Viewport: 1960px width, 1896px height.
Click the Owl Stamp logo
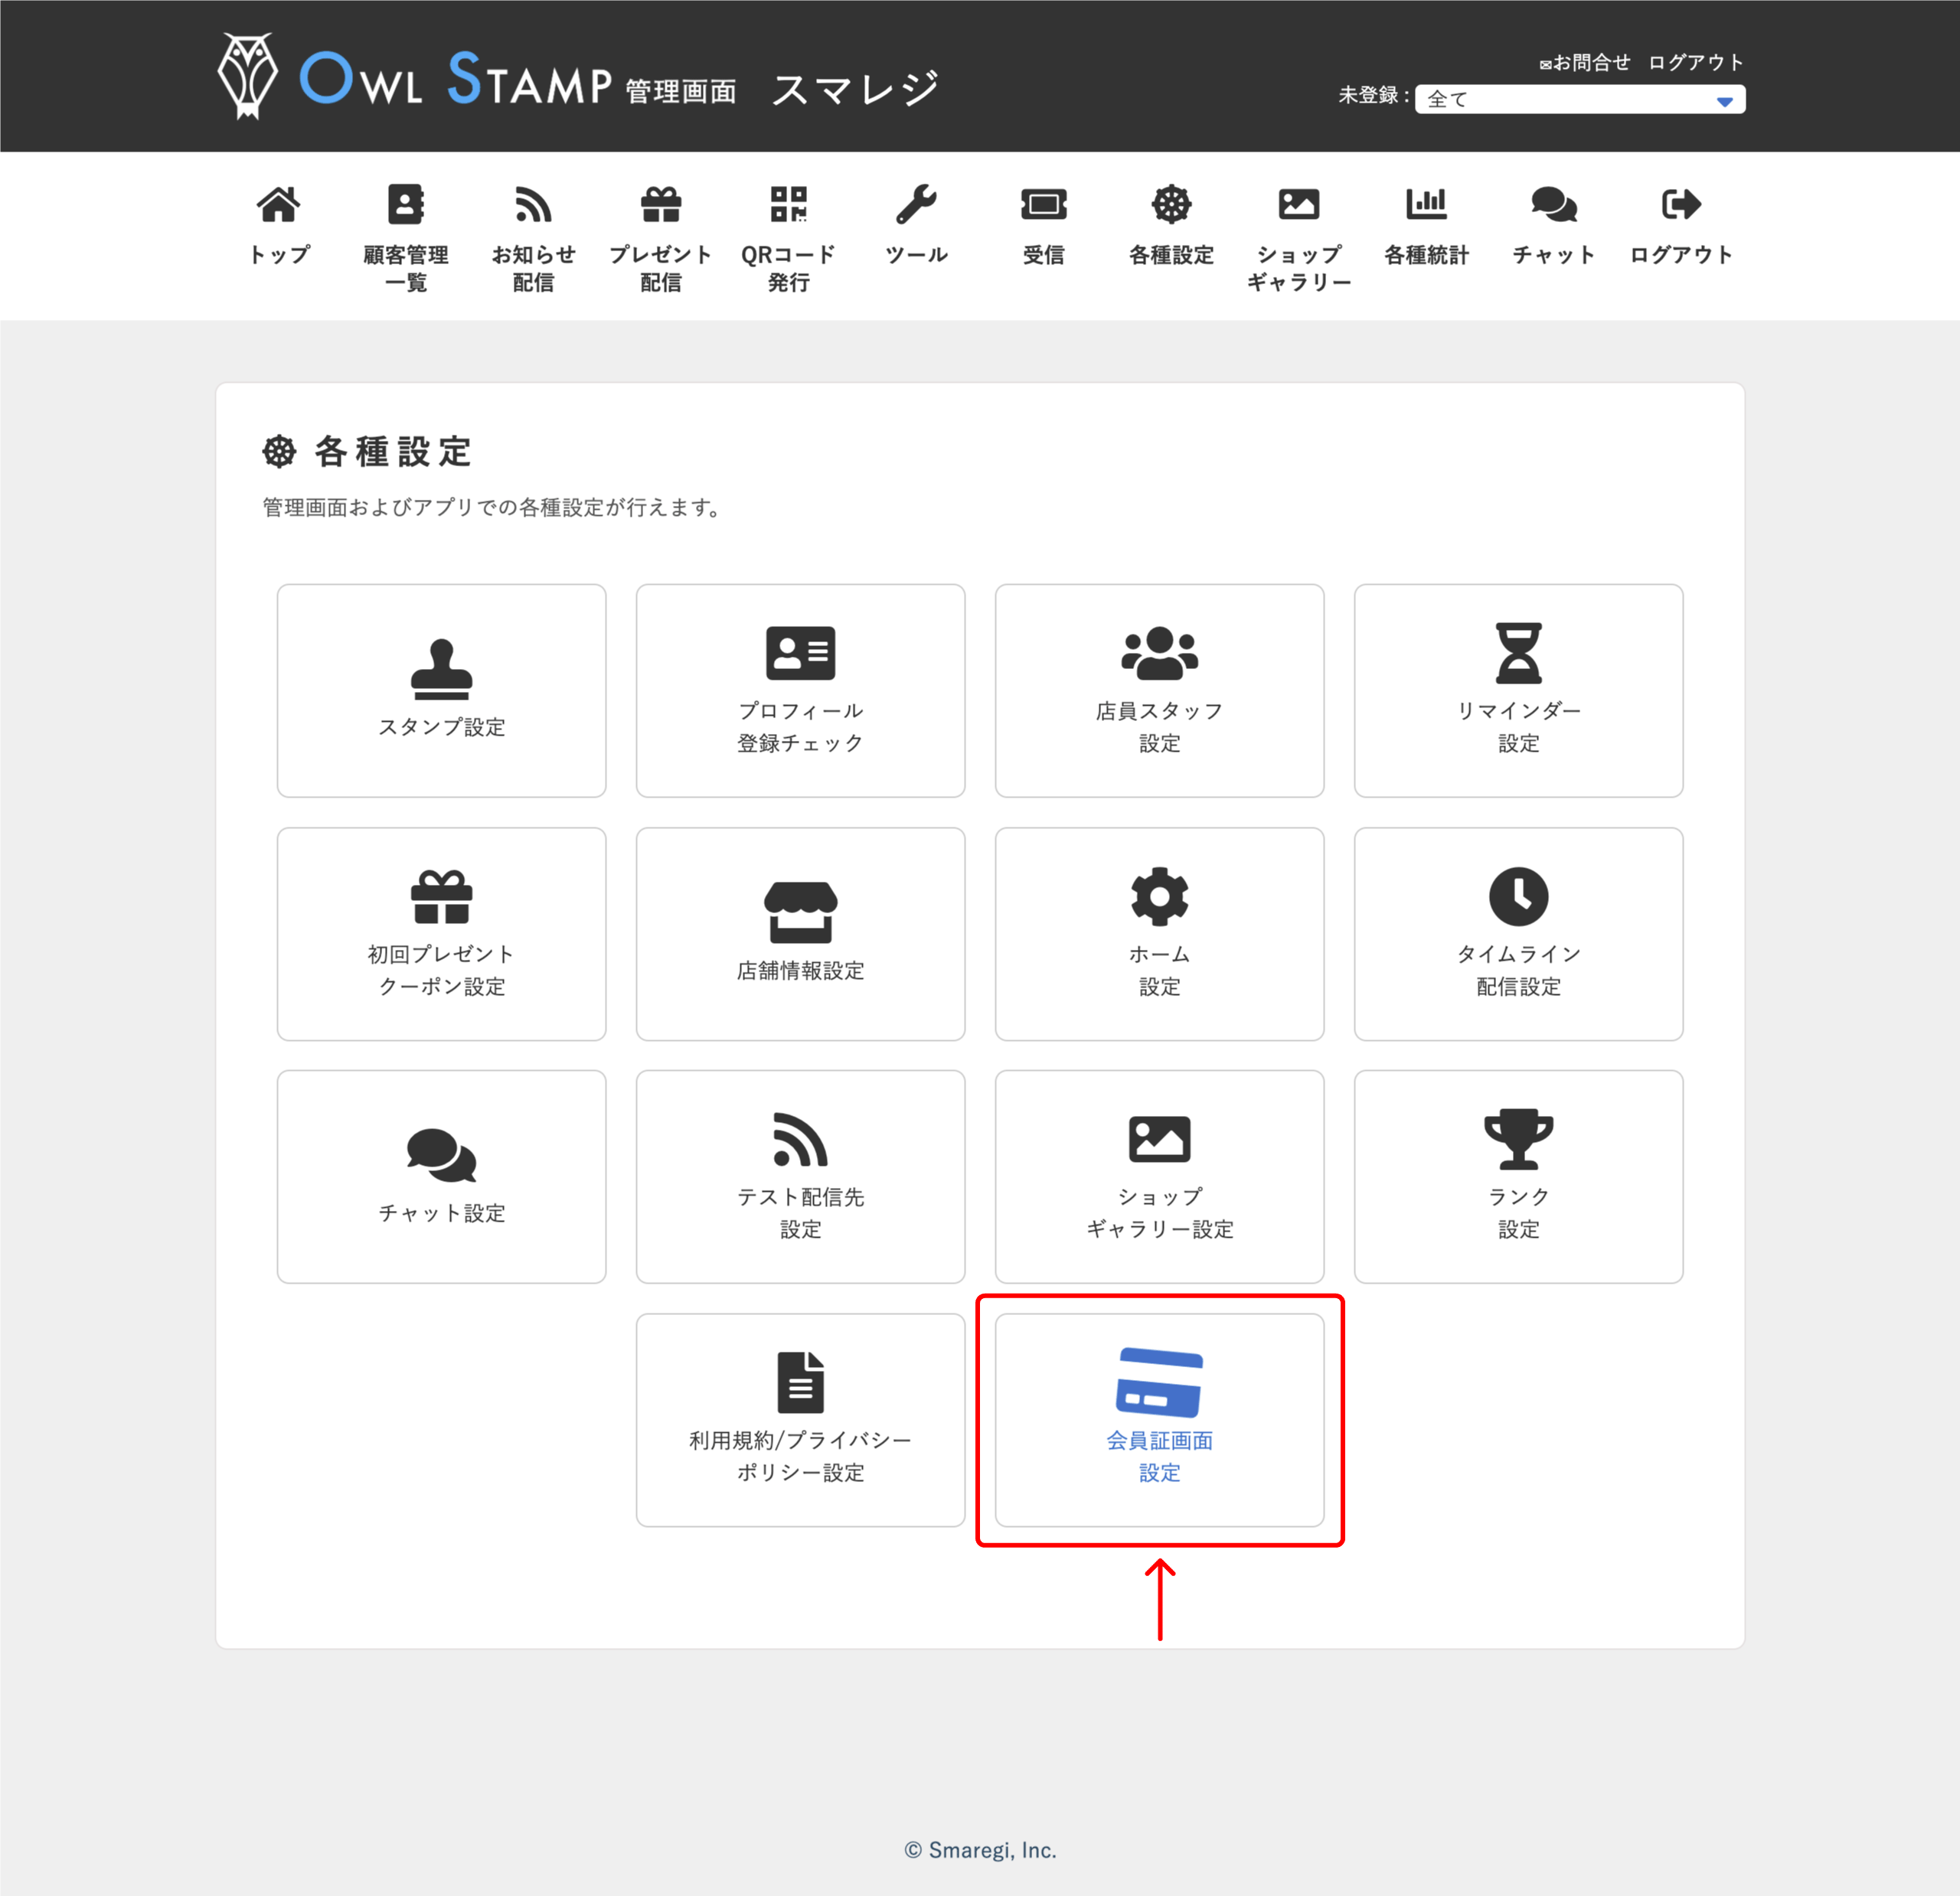(415, 78)
